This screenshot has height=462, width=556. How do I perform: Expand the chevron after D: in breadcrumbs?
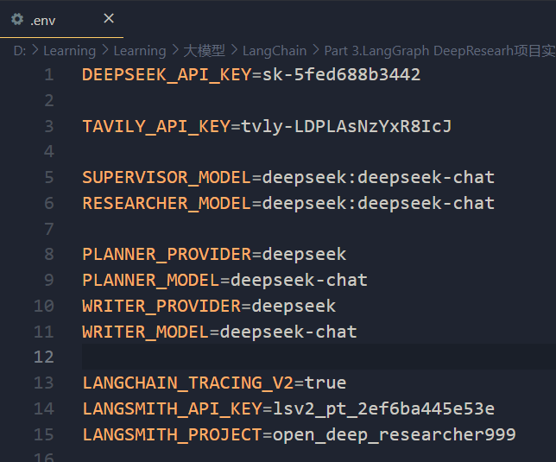[35, 50]
